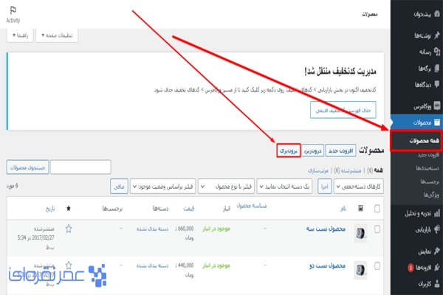Select ویژگی‌ها submenu item
This screenshot has height=295, width=443.
(431, 195)
